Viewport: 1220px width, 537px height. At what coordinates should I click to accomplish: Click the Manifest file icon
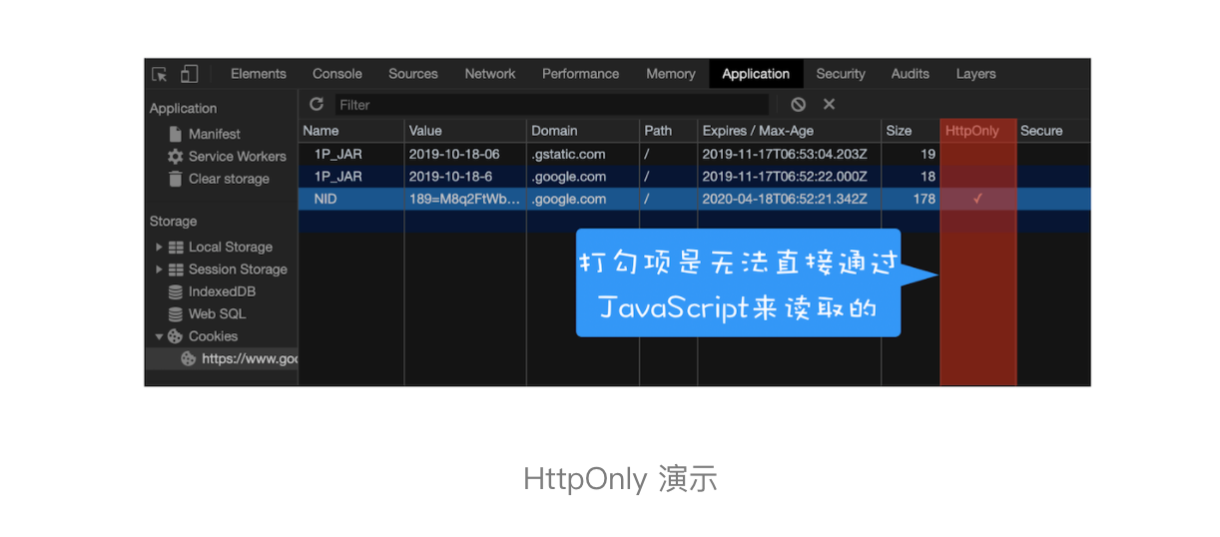point(176,134)
